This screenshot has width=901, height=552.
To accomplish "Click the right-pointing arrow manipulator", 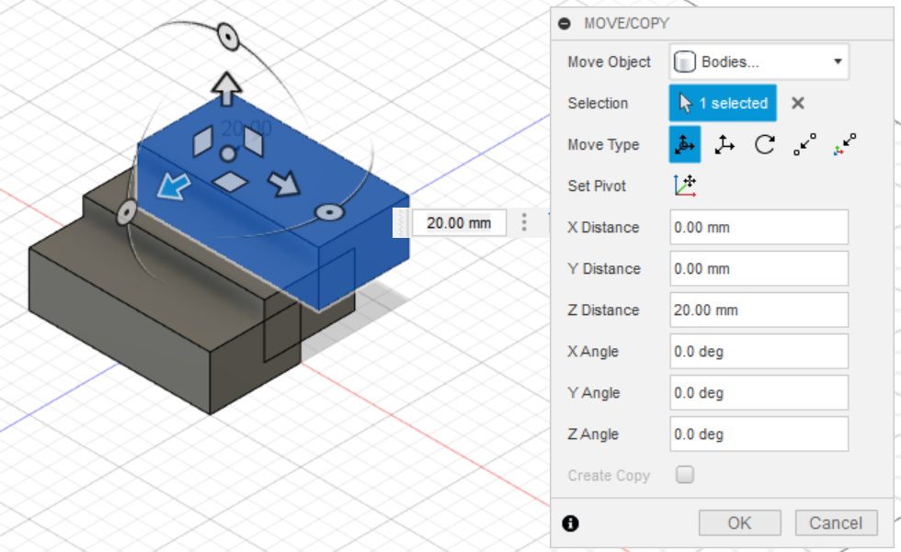I will [x=284, y=184].
